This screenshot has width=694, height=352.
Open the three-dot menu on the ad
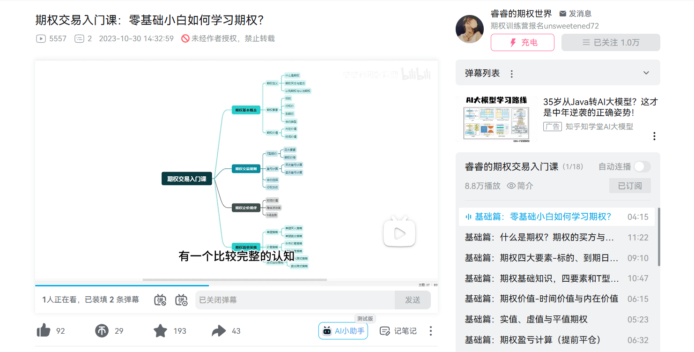[654, 136]
